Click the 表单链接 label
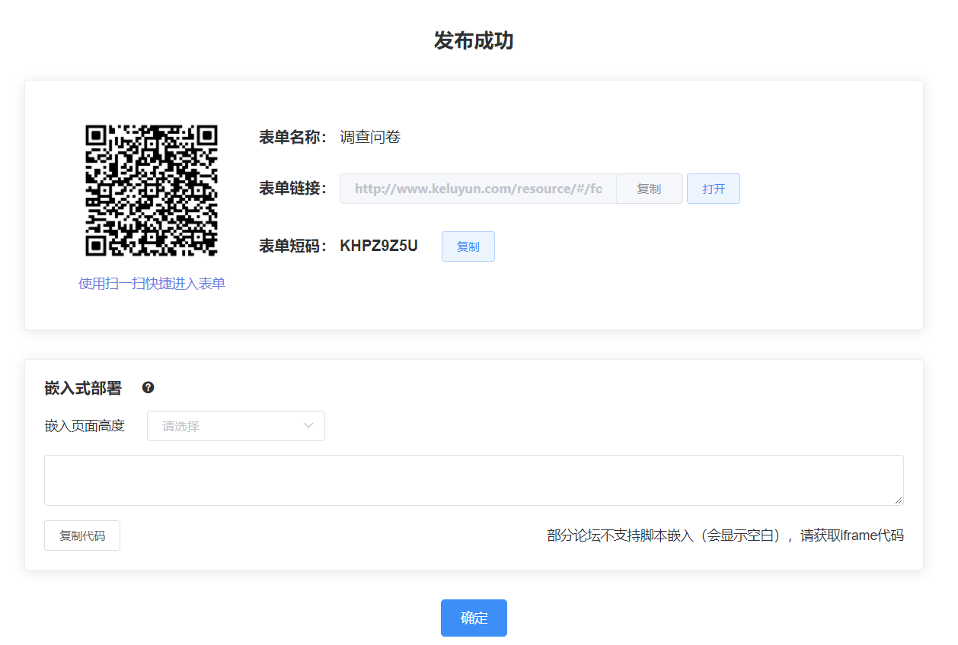Viewport: 958px width, 645px height. 293,189
